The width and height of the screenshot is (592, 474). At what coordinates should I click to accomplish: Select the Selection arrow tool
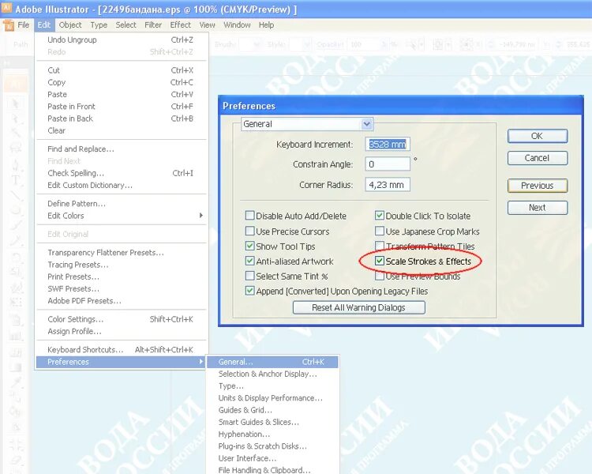pyautogui.click(x=16, y=103)
